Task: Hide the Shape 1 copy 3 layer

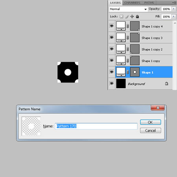Action: [x=112, y=37]
